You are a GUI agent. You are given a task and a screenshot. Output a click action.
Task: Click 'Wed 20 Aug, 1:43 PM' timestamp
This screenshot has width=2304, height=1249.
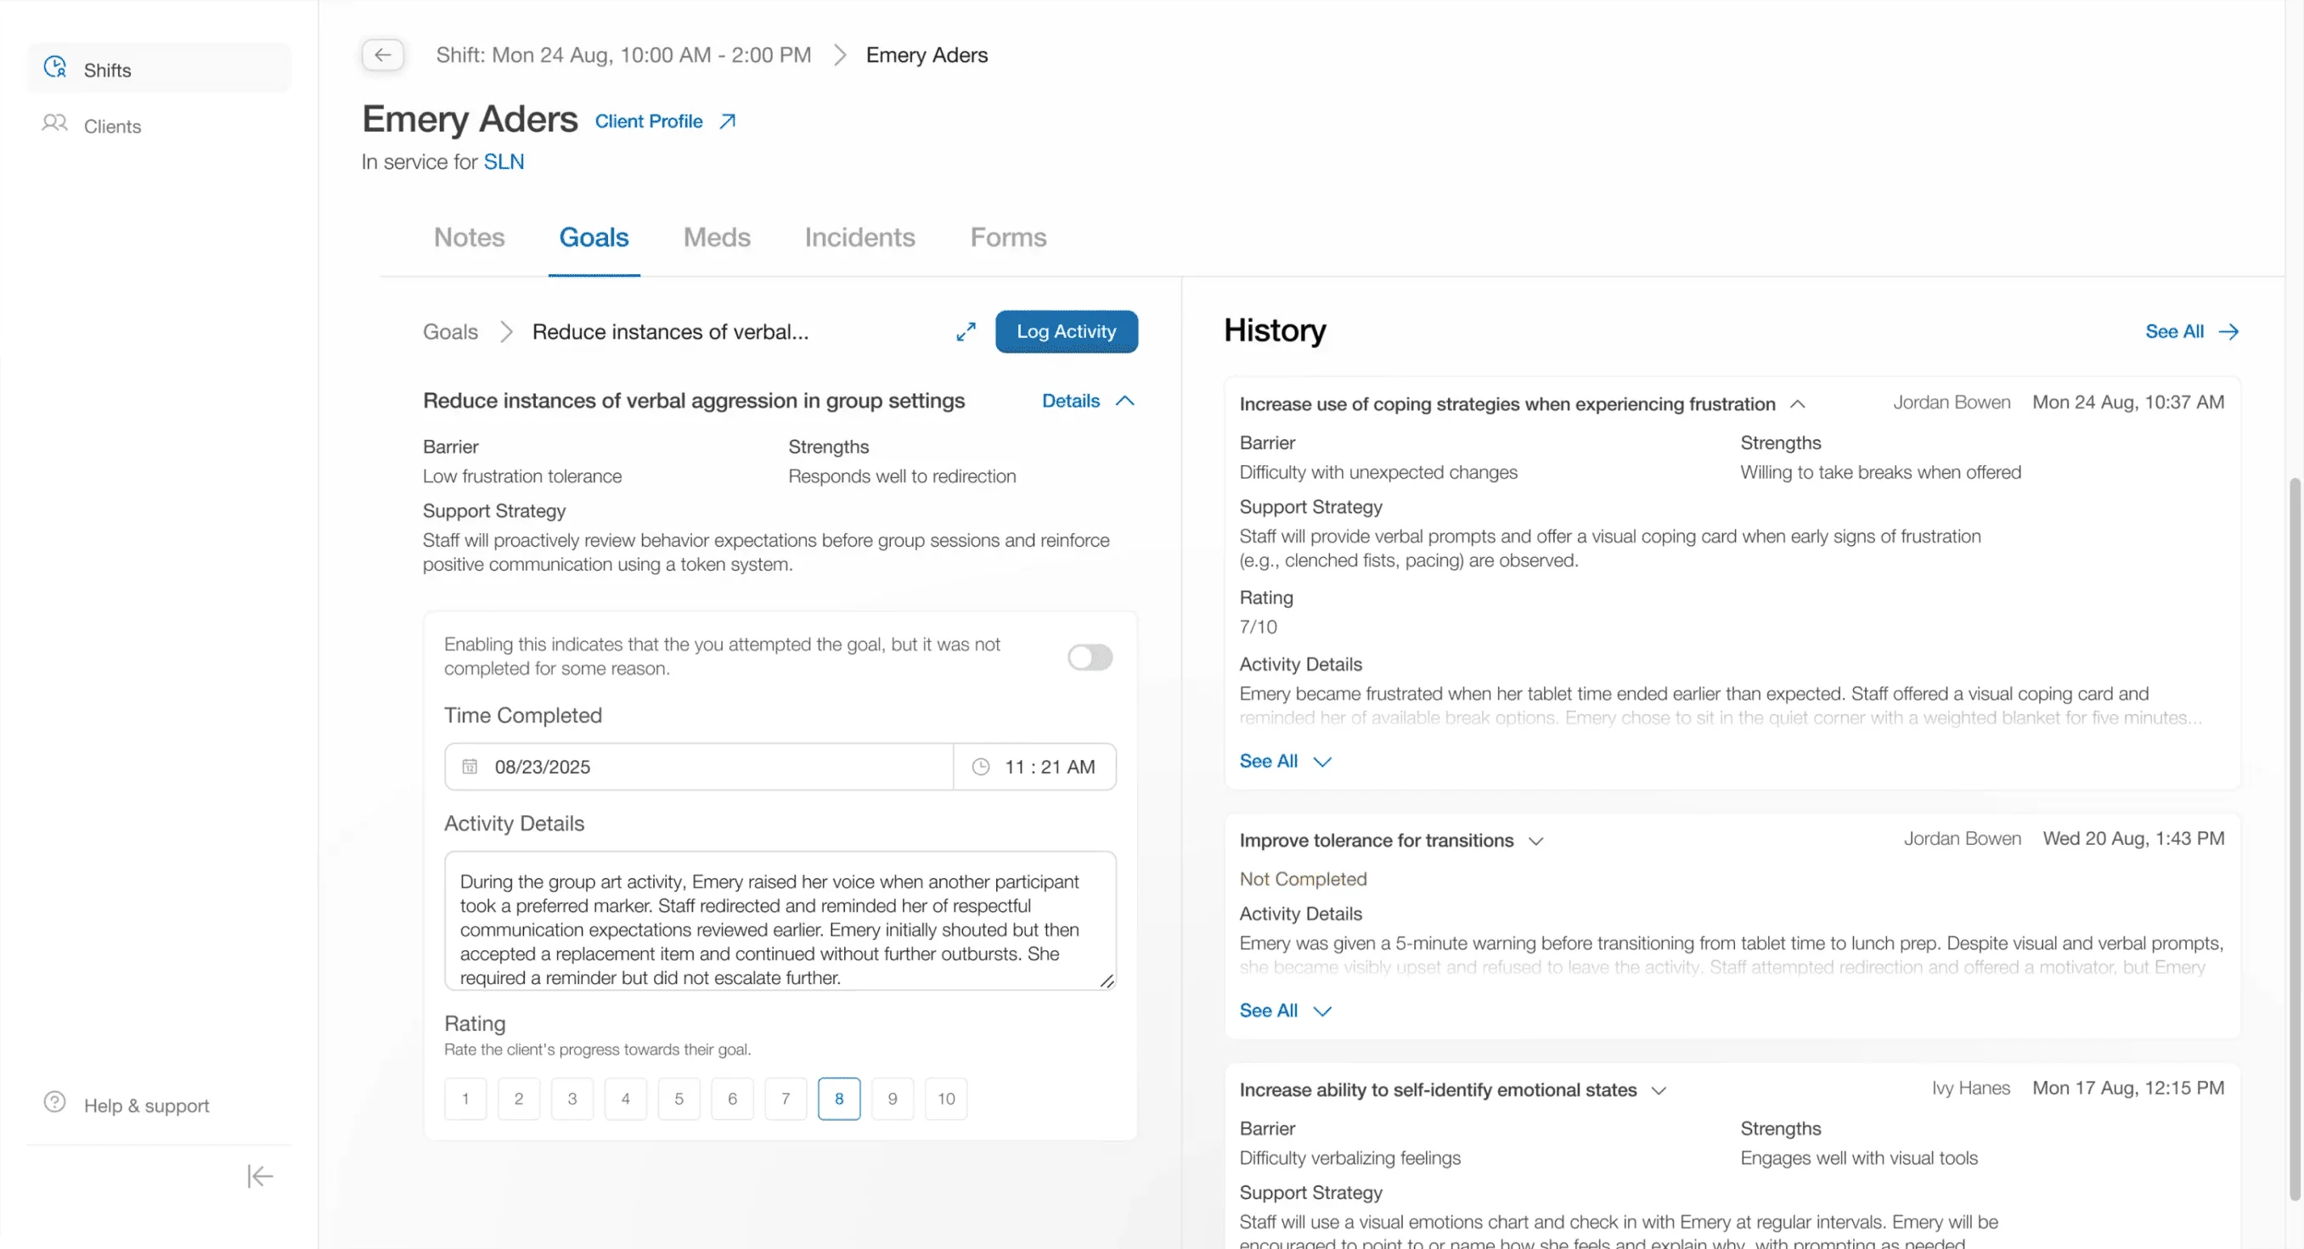2133,840
